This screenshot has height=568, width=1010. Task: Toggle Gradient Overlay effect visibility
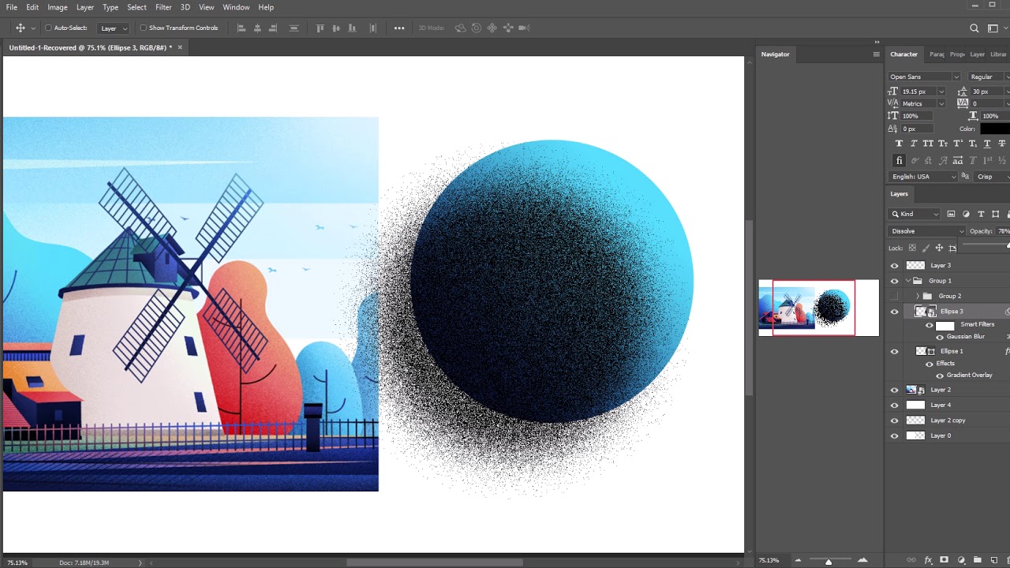pyautogui.click(x=939, y=376)
